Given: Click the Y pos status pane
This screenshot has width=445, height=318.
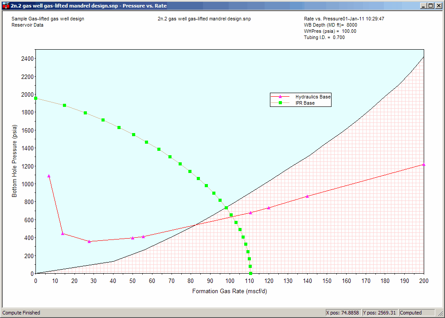Looking at the screenshot, I should [x=380, y=313].
